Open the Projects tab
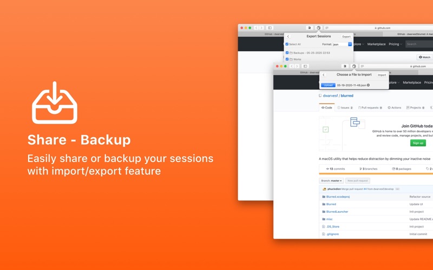 coord(415,107)
